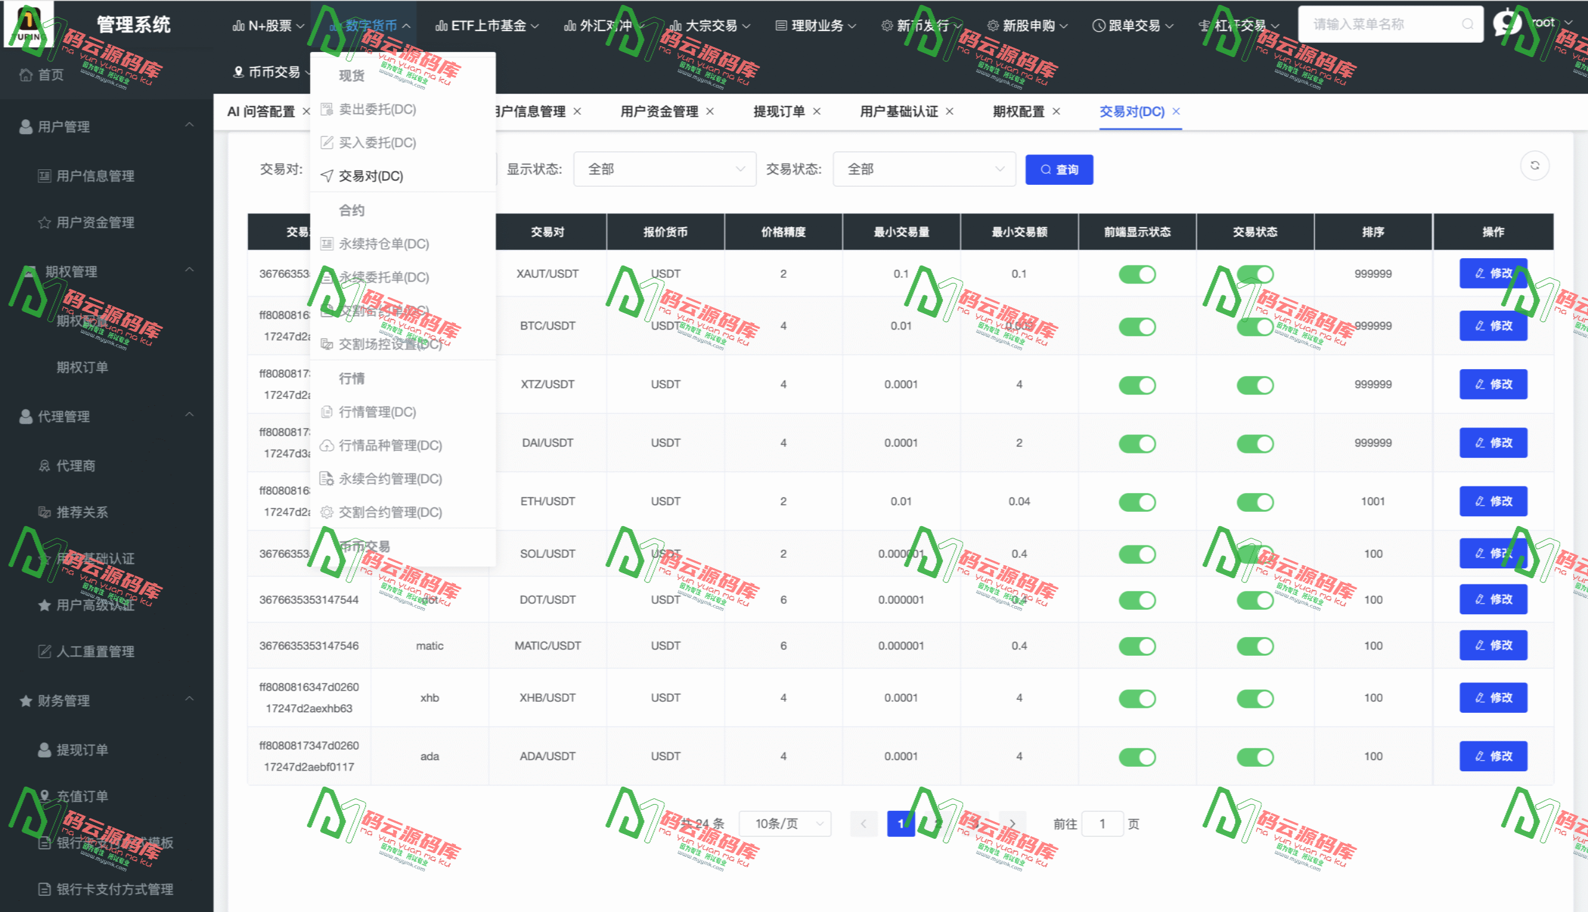Screen dimensions: 1588x912
Task: Click the paper-plane icon beside 交易对(DC)
Action: (x=327, y=176)
